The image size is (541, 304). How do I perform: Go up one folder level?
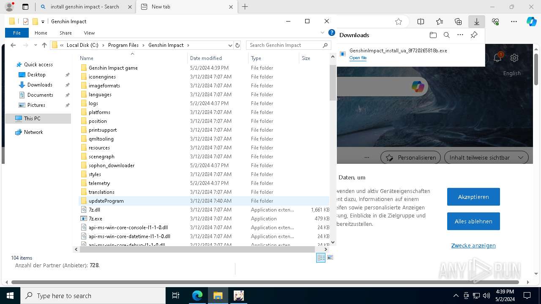point(44,45)
